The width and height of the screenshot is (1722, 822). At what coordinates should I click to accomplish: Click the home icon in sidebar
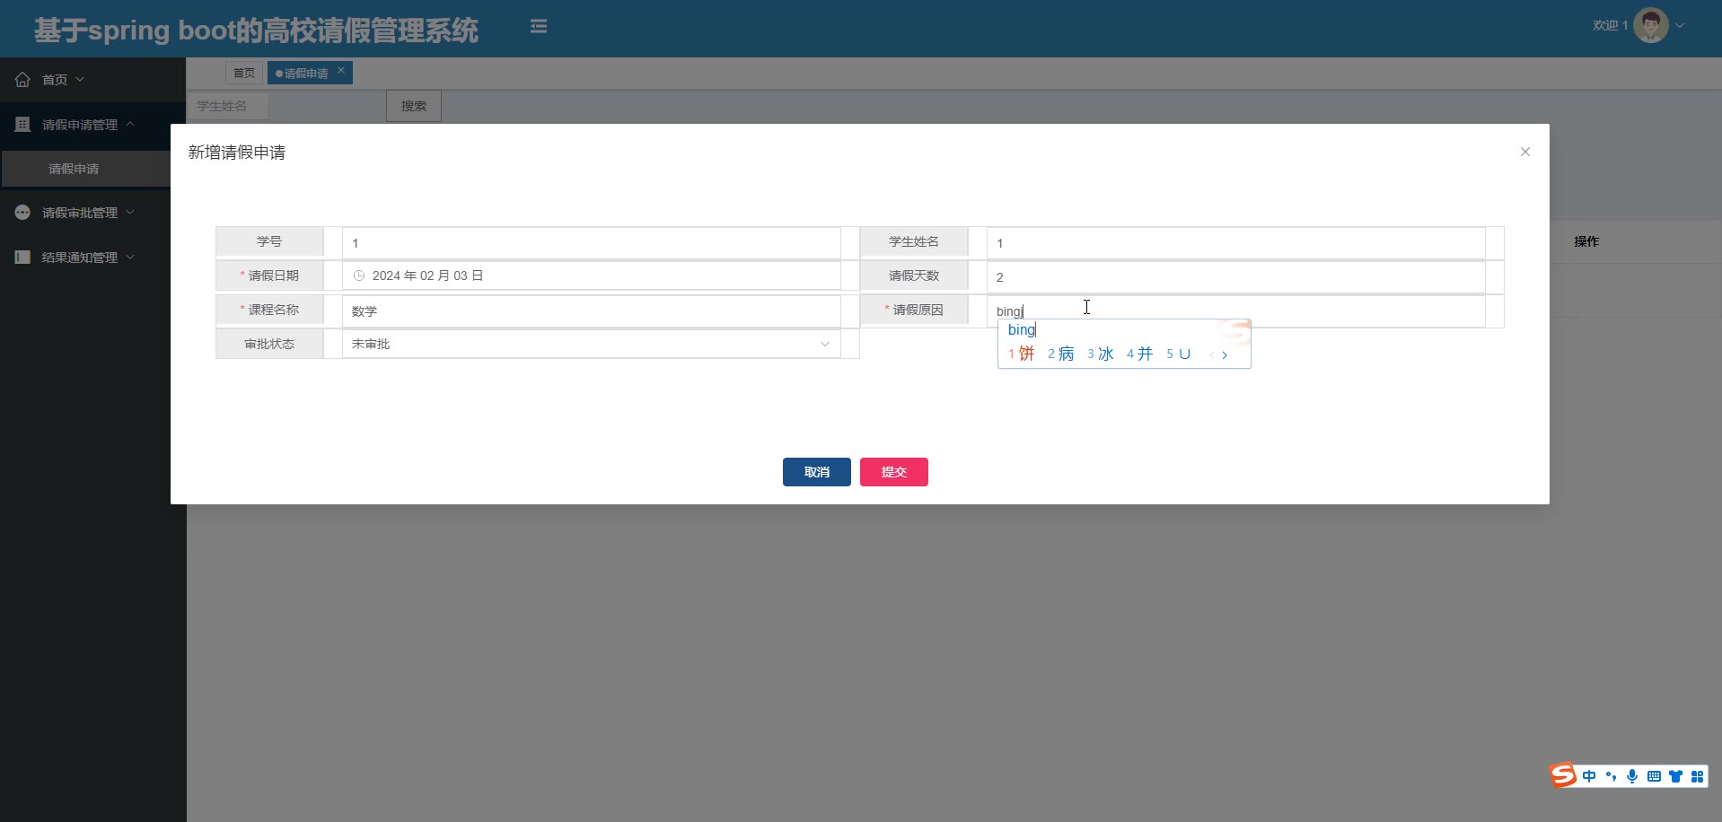[22, 80]
